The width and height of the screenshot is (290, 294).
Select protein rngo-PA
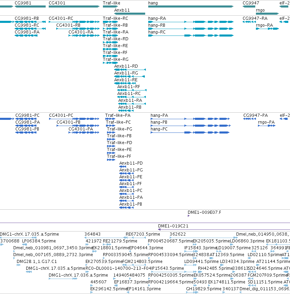coord(266,126)
